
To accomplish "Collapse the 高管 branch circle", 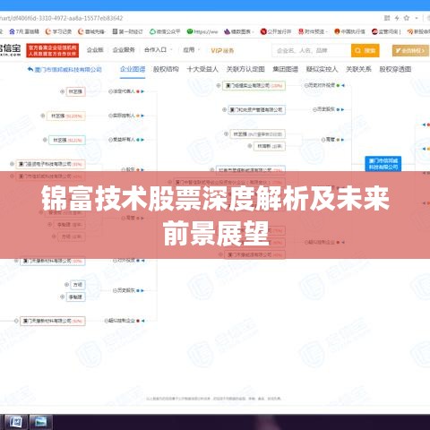I will tap(323, 140).
